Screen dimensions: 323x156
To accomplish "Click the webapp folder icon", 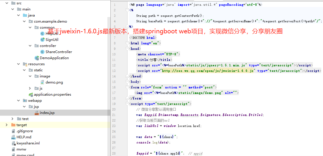I will point(25,101).
